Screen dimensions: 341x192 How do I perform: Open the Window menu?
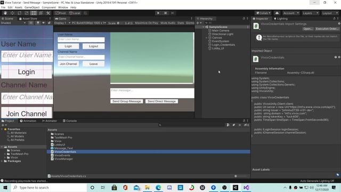(x=63, y=7)
